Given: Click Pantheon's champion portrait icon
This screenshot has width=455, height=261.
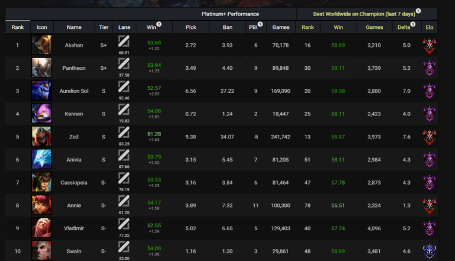Looking at the screenshot, I should coord(41,68).
